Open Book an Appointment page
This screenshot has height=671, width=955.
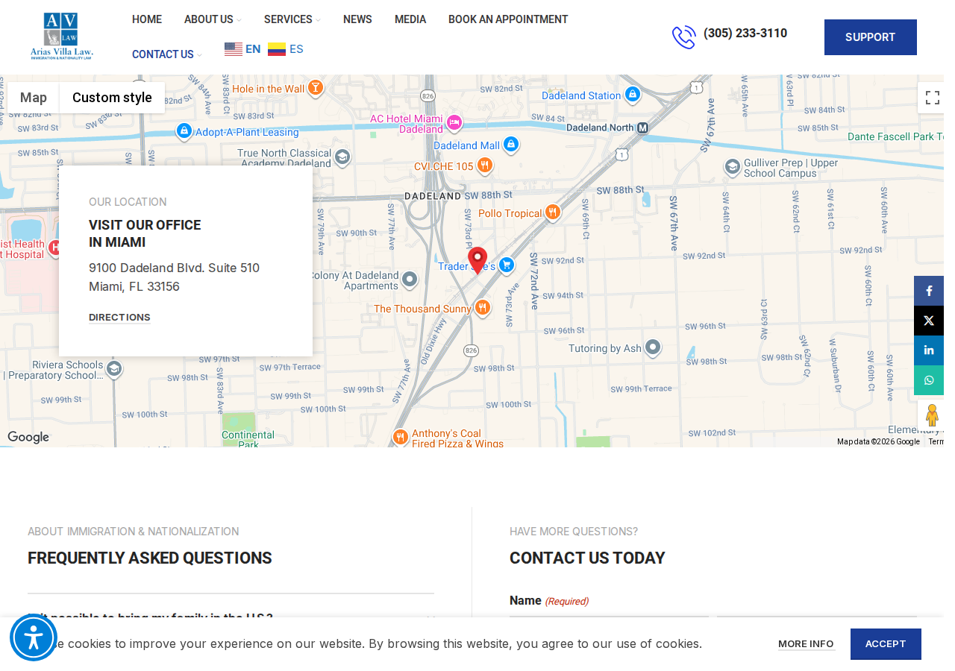click(508, 19)
